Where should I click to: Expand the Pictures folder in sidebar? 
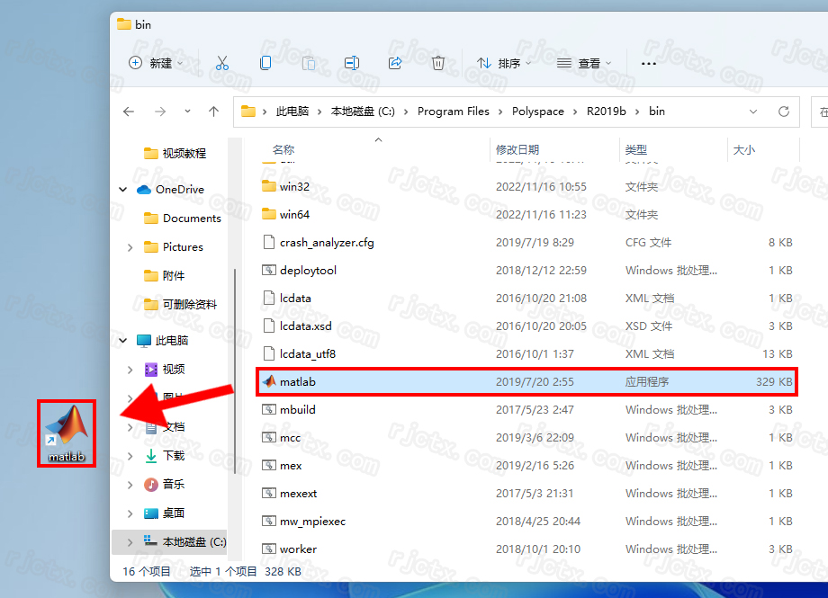[130, 247]
